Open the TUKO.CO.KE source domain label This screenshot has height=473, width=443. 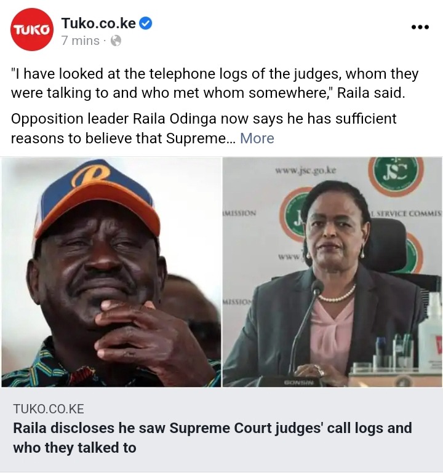pos(49,409)
